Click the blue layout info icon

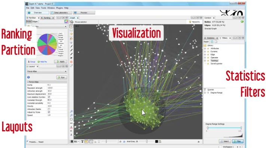[28, 77]
